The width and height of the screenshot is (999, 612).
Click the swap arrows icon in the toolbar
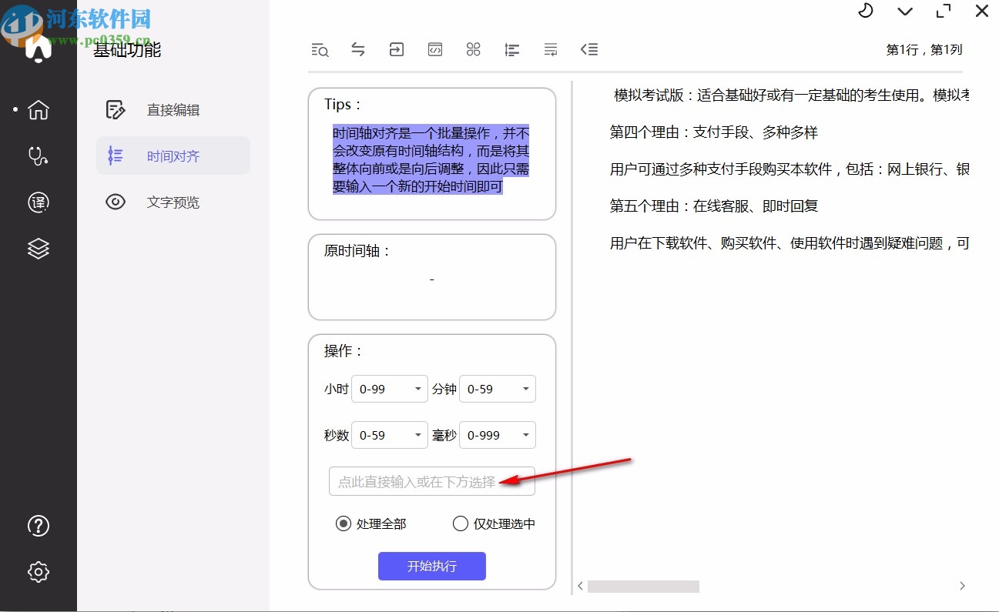pyautogui.click(x=358, y=49)
